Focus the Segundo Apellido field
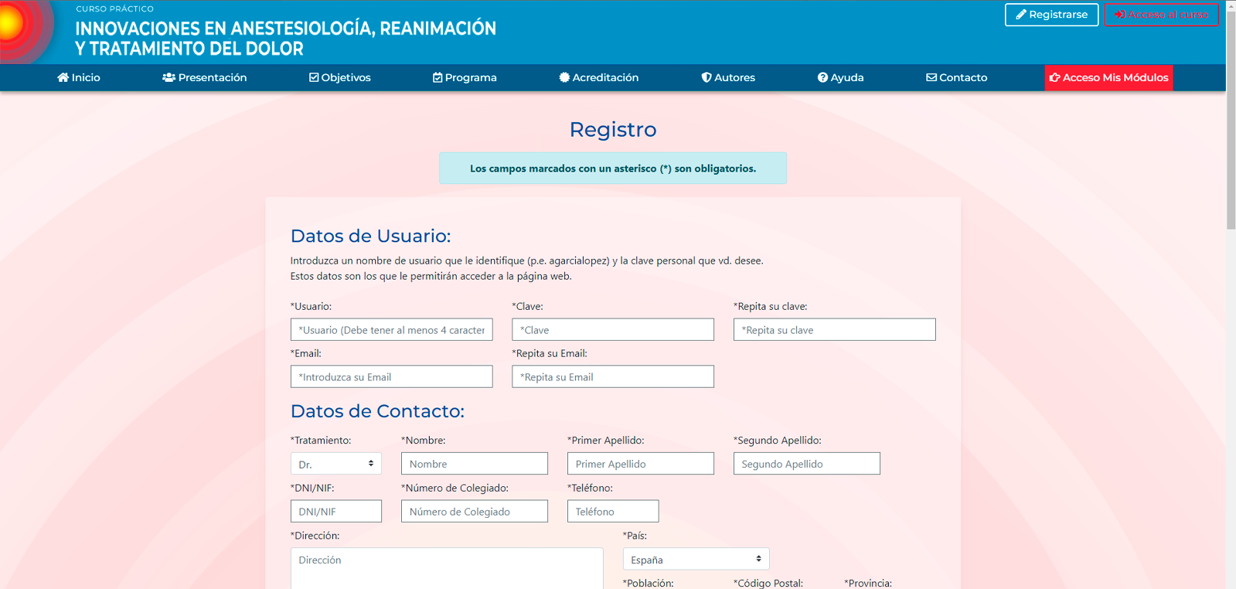The height and width of the screenshot is (589, 1236). pos(807,464)
